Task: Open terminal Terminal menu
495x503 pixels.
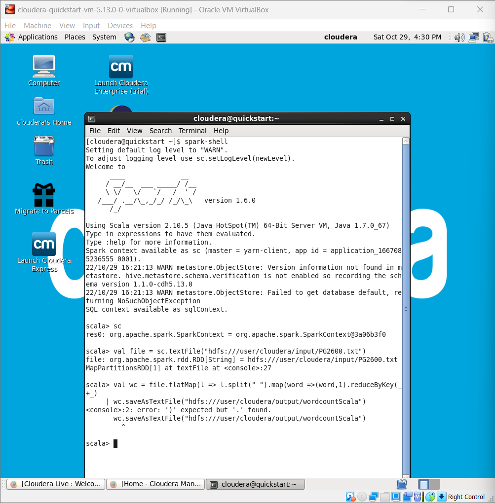Action: click(x=192, y=131)
